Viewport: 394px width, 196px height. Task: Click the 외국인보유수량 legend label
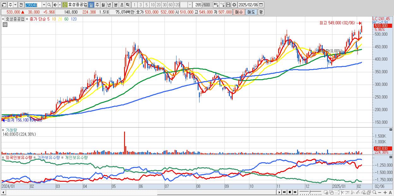(19, 157)
